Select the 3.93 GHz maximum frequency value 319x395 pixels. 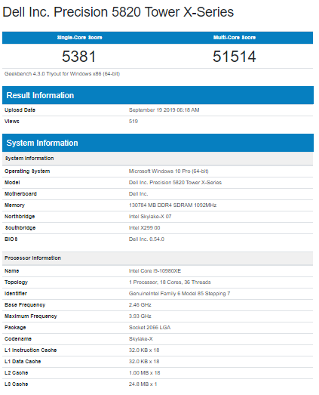tap(140, 316)
